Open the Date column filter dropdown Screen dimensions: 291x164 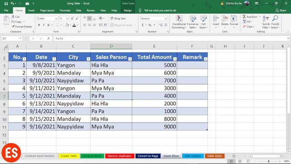tap(54, 59)
